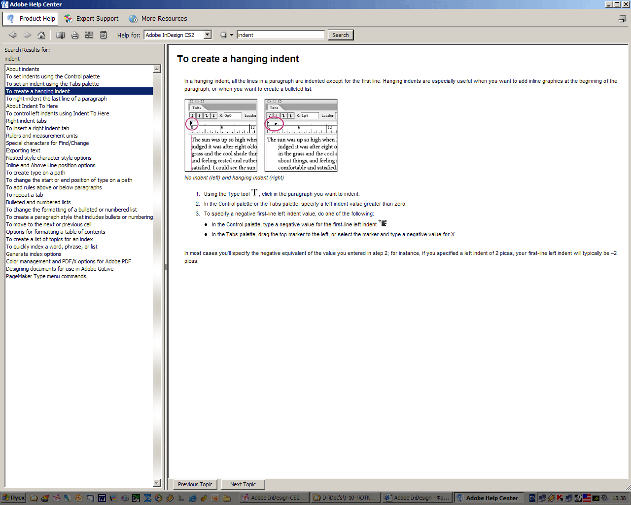Select To create a hanging indent result
The image size is (631, 505).
point(79,91)
